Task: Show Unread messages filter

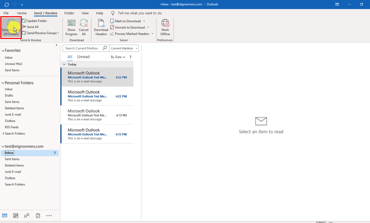Action: 83,57
